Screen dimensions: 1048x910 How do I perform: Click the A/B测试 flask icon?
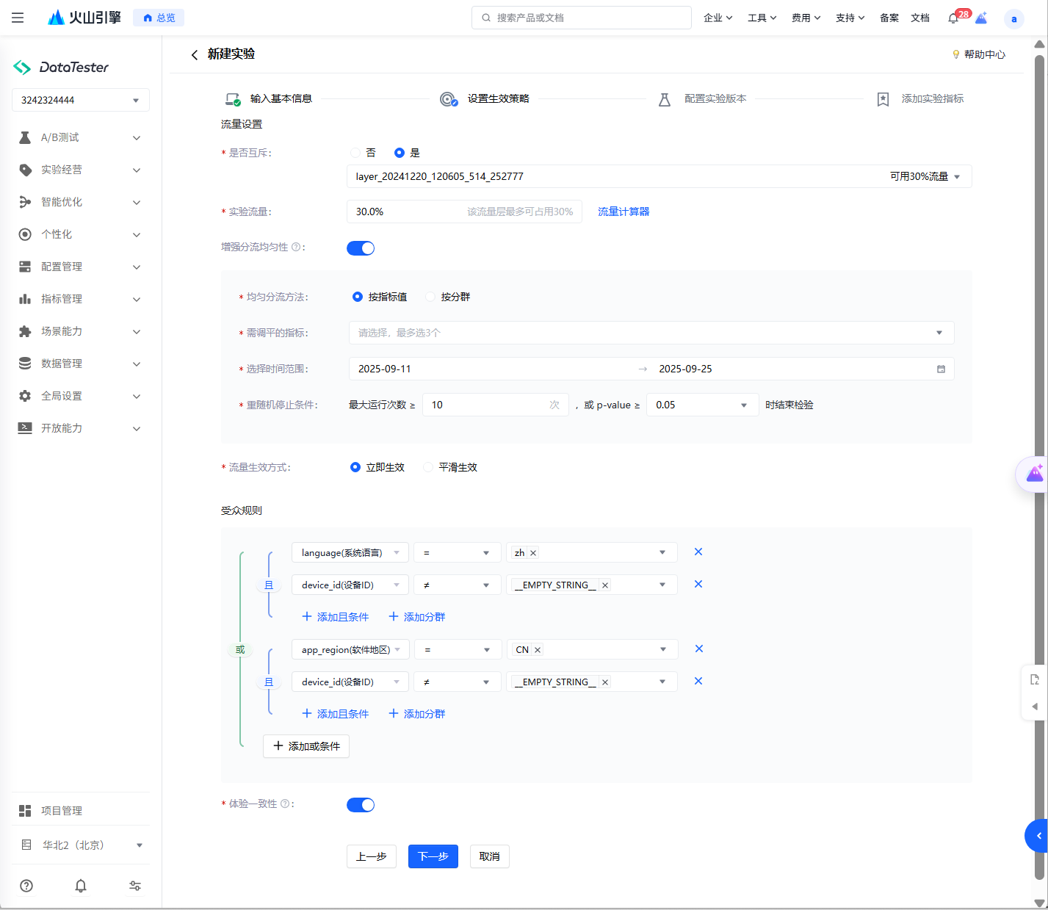click(x=25, y=137)
